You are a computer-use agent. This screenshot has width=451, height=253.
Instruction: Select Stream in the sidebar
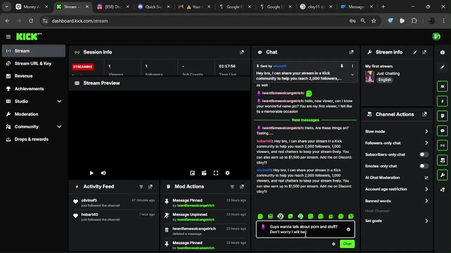[33, 51]
